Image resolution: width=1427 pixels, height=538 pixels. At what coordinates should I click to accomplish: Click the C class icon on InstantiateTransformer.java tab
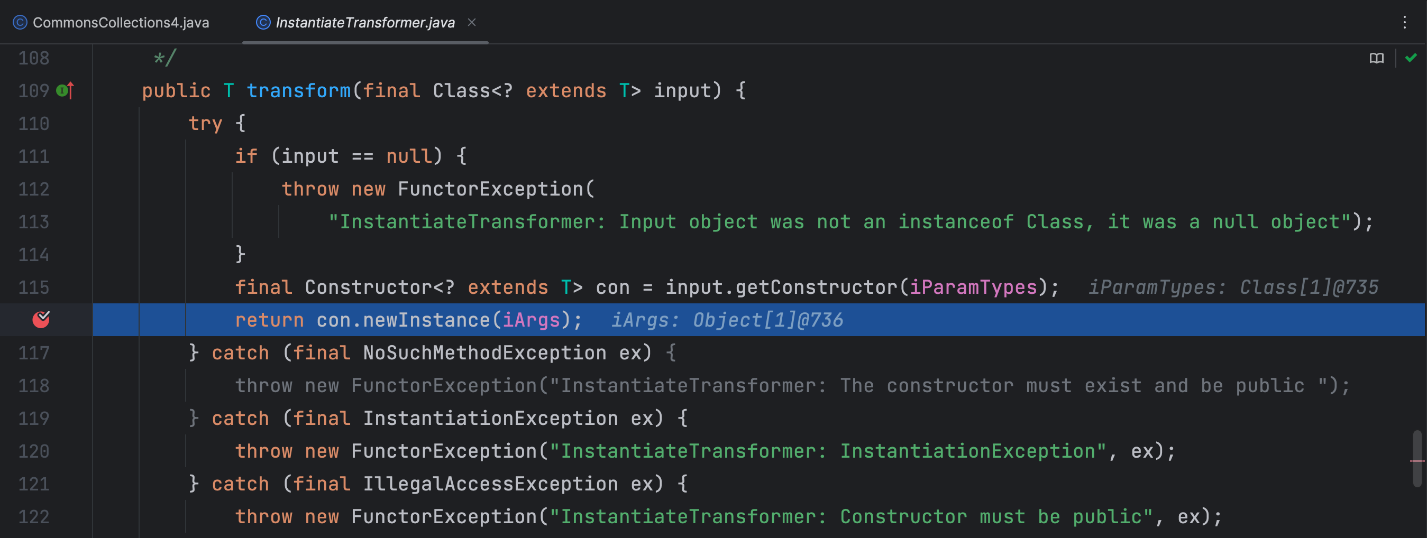263,22
